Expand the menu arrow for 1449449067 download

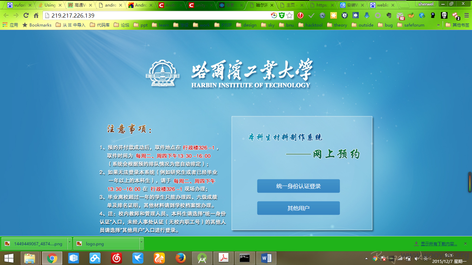tap(69, 243)
